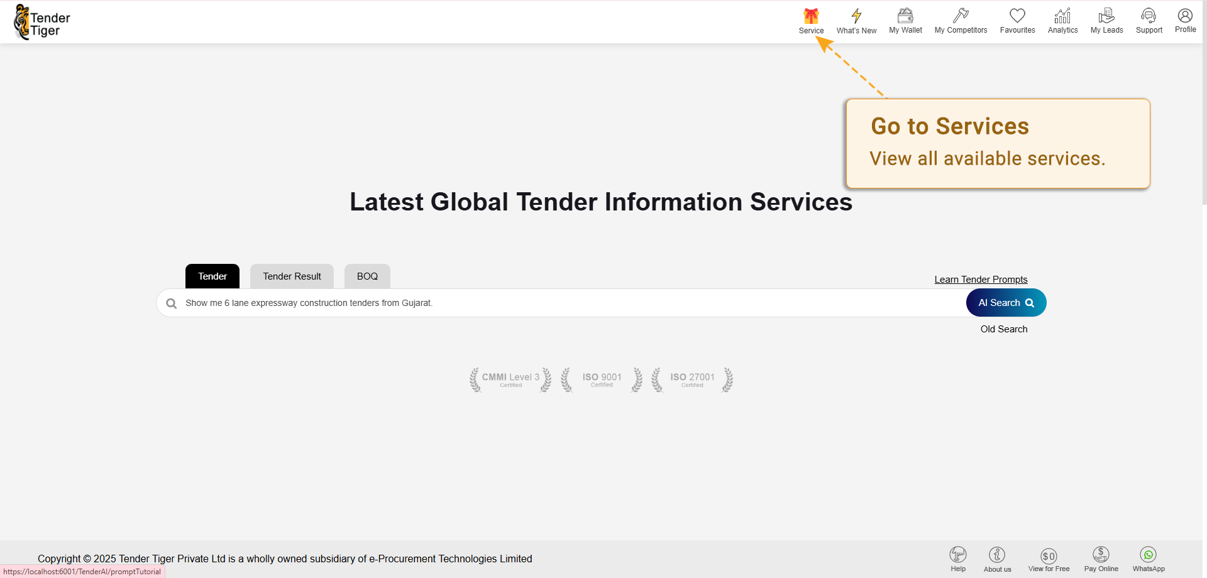Click the WhatsApp icon in footer
This screenshot has height=578, width=1207.
point(1149,555)
